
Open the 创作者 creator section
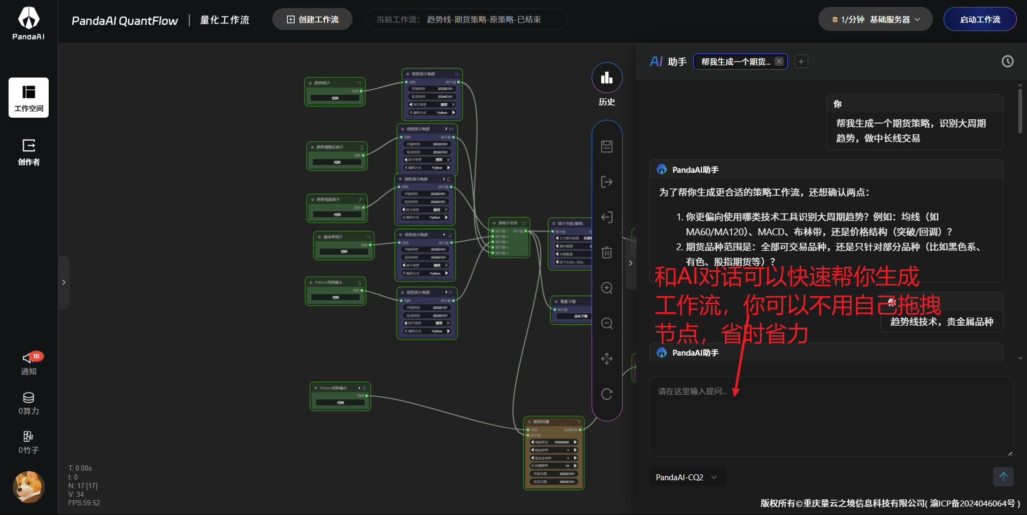pos(29,152)
